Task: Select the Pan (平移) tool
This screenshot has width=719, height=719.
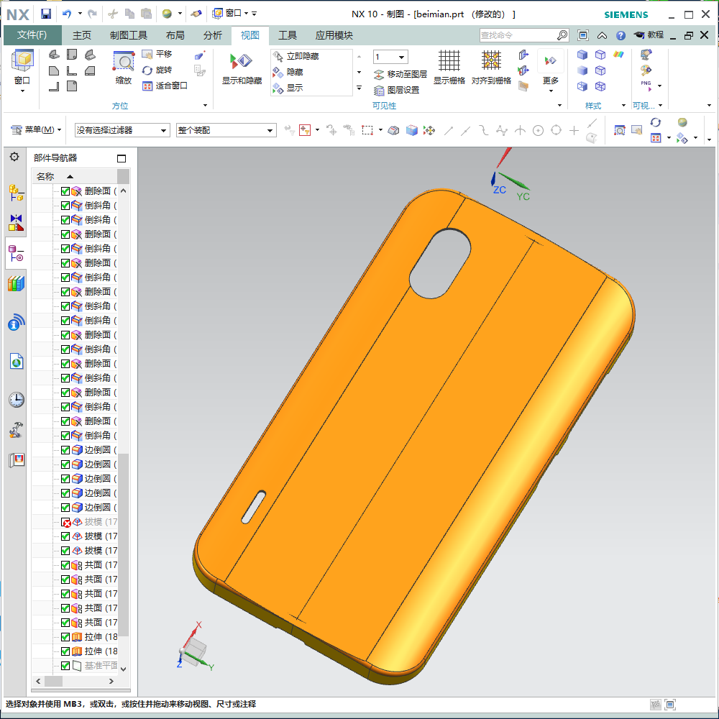Action: 157,54
